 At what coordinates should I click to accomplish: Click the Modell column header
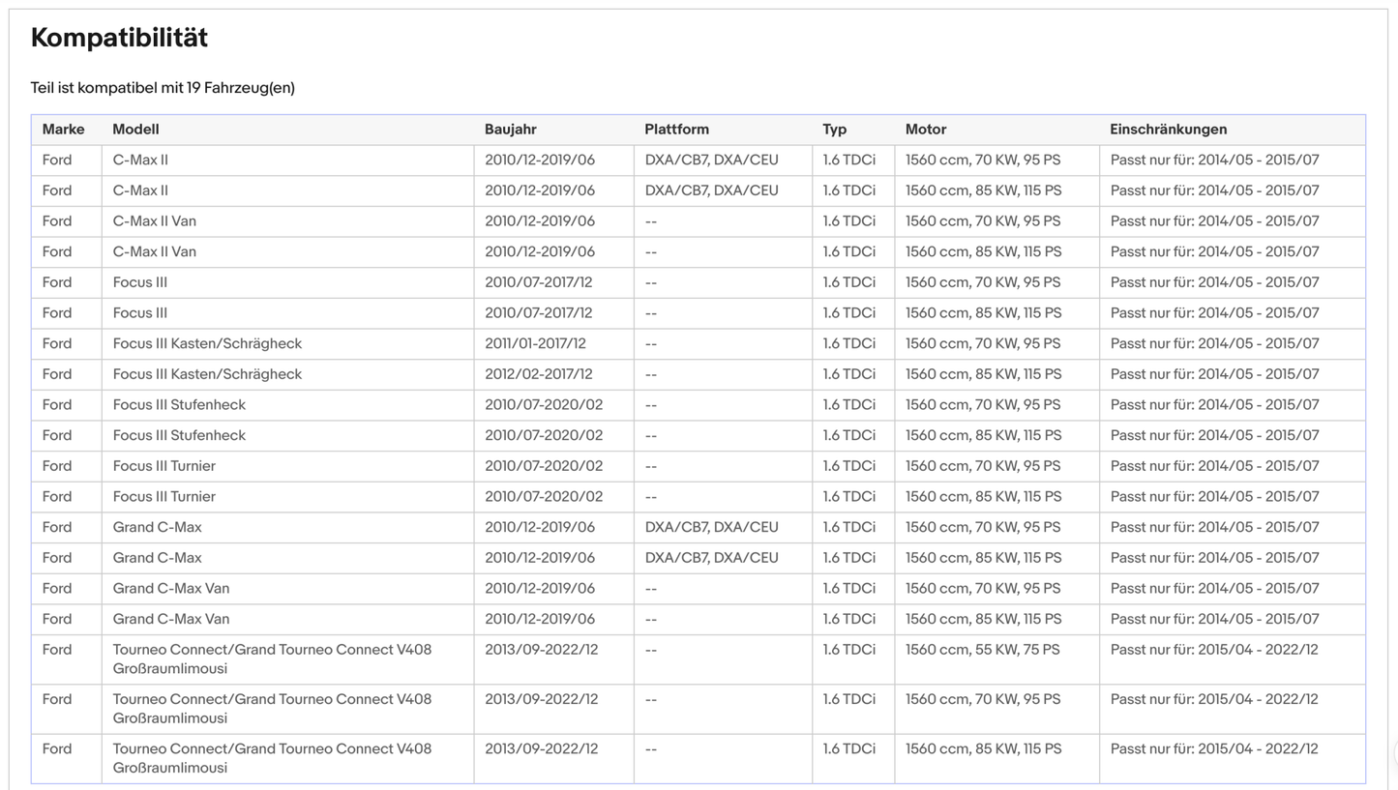point(135,130)
